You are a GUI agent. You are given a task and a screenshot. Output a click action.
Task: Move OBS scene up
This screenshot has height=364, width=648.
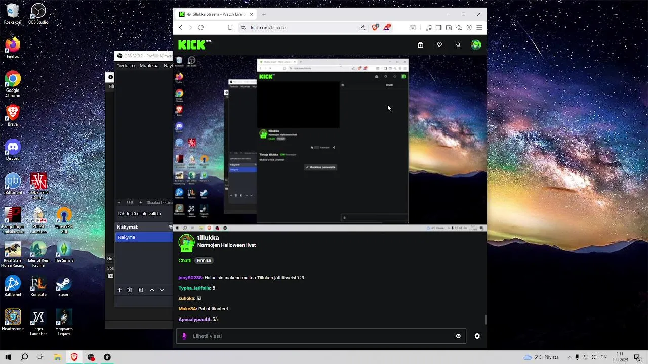pos(152,290)
